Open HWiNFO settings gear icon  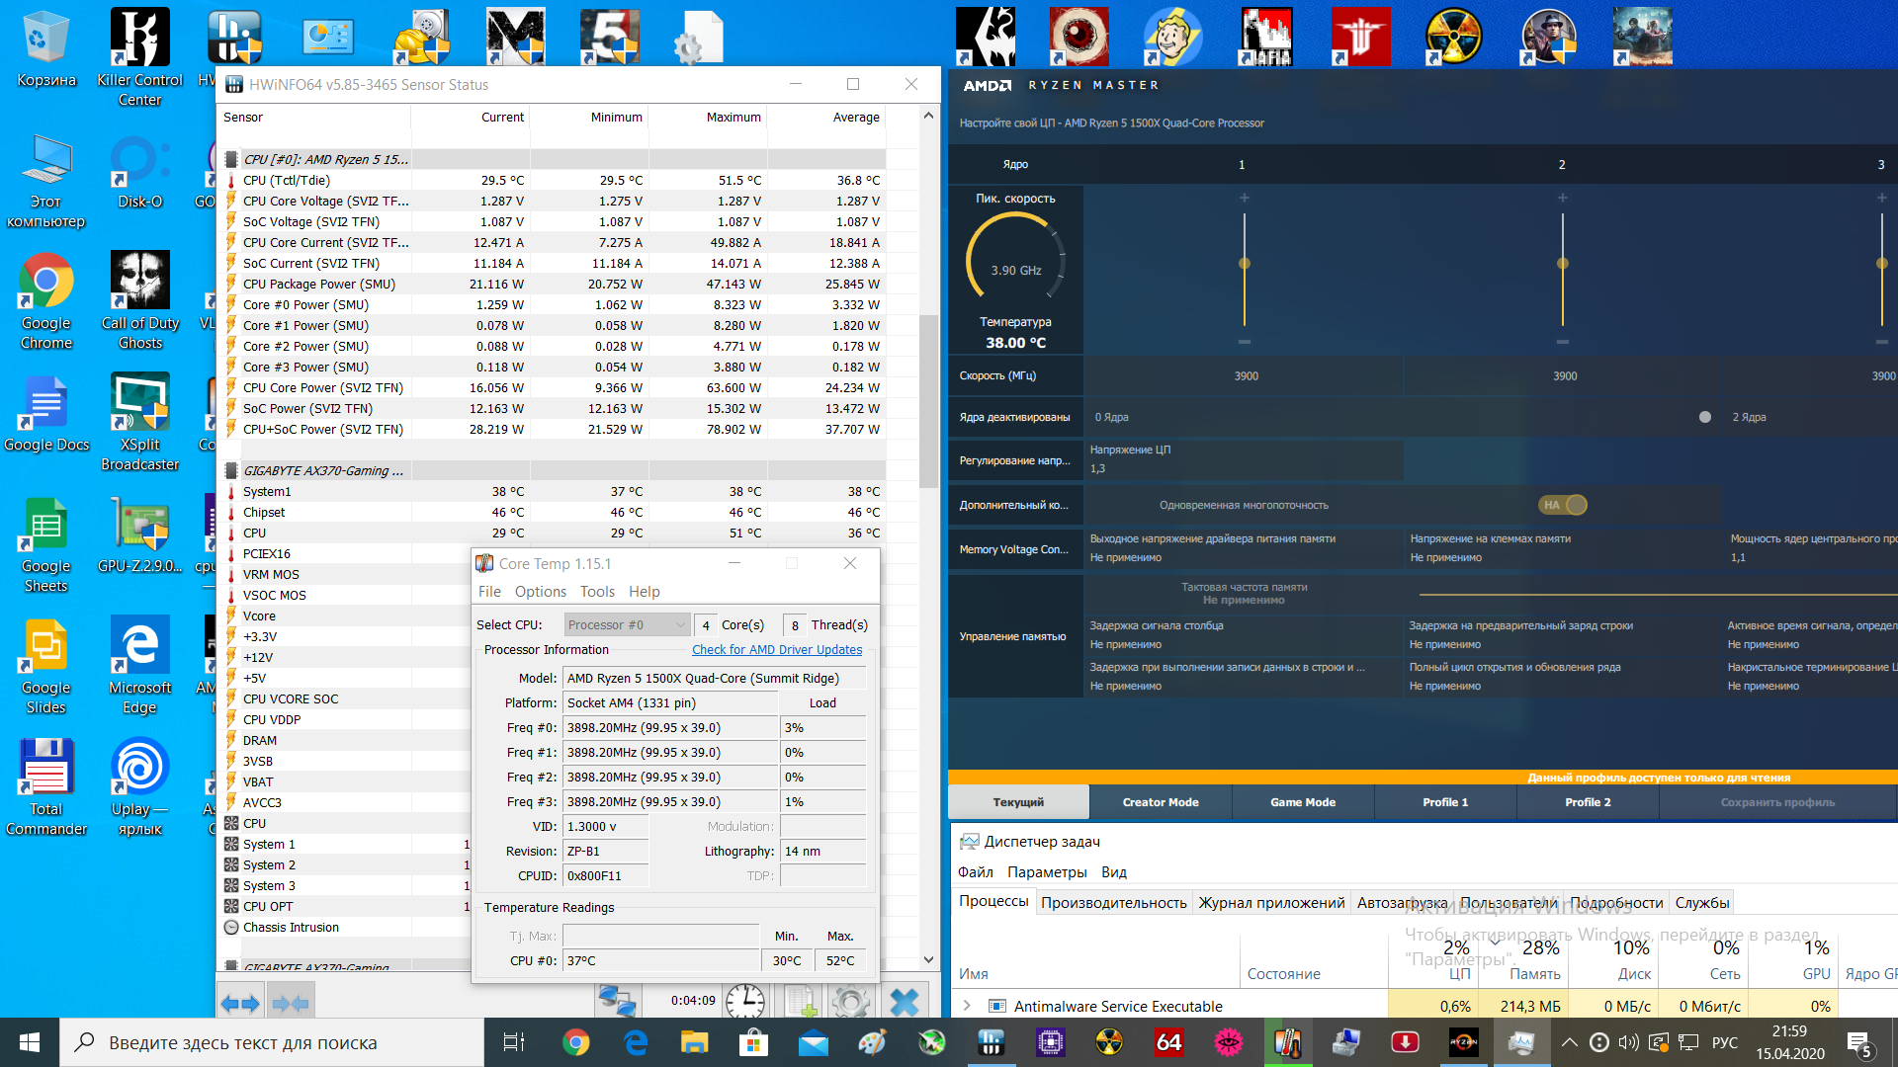[850, 1001]
